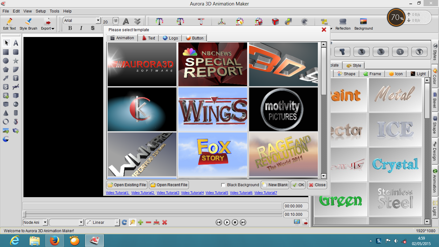Open Internet Explorer from the taskbar
The image size is (439, 247).
pos(15,240)
